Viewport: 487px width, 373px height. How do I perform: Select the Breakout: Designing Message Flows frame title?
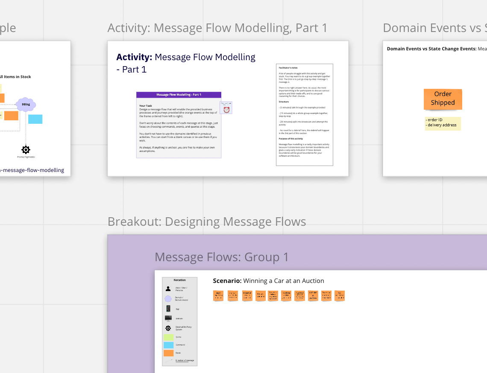point(207,222)
